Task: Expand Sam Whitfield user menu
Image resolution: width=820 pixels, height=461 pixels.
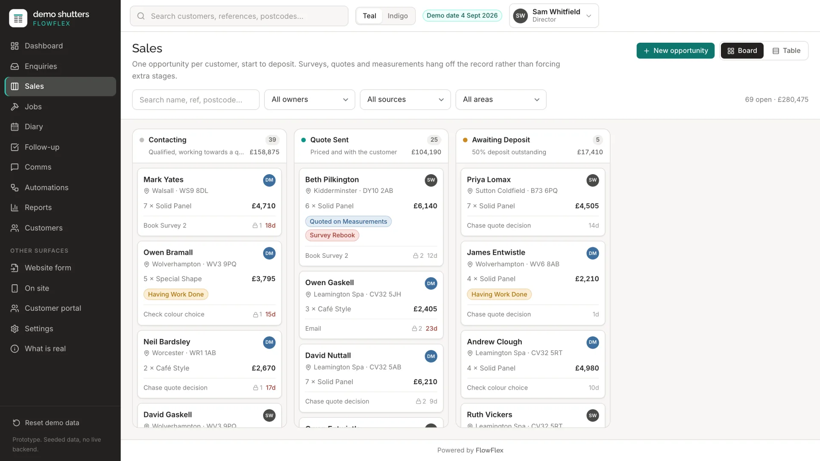Action: [x=553, y=16]
